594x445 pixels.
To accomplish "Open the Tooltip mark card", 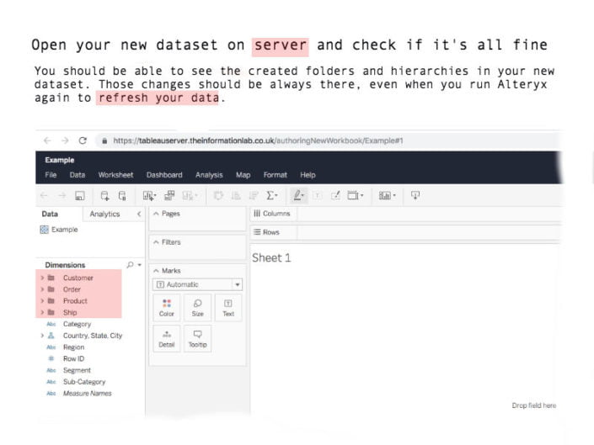I will [x=197, y=337].
